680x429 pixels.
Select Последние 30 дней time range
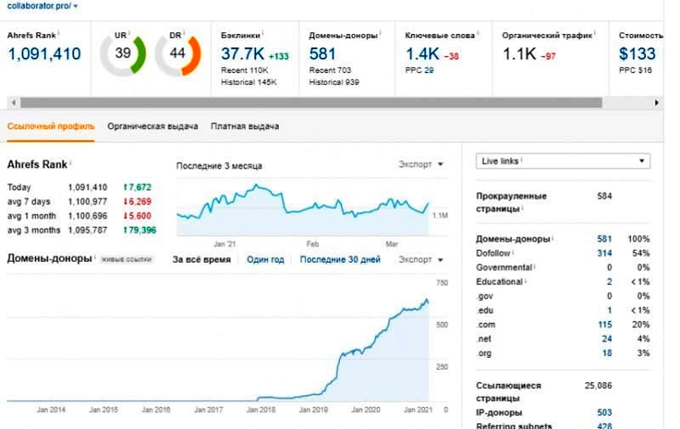point(340,259)
